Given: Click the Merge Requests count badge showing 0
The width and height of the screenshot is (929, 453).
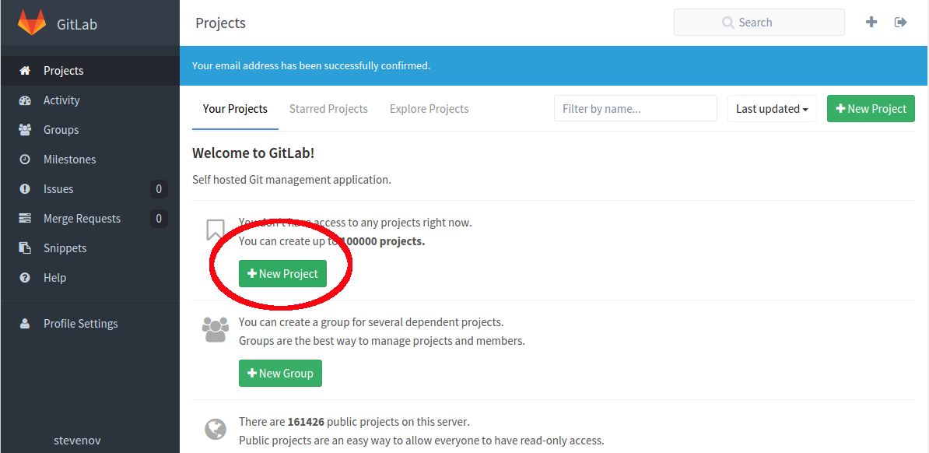Looking at the screenshot, I should [159, 219].
